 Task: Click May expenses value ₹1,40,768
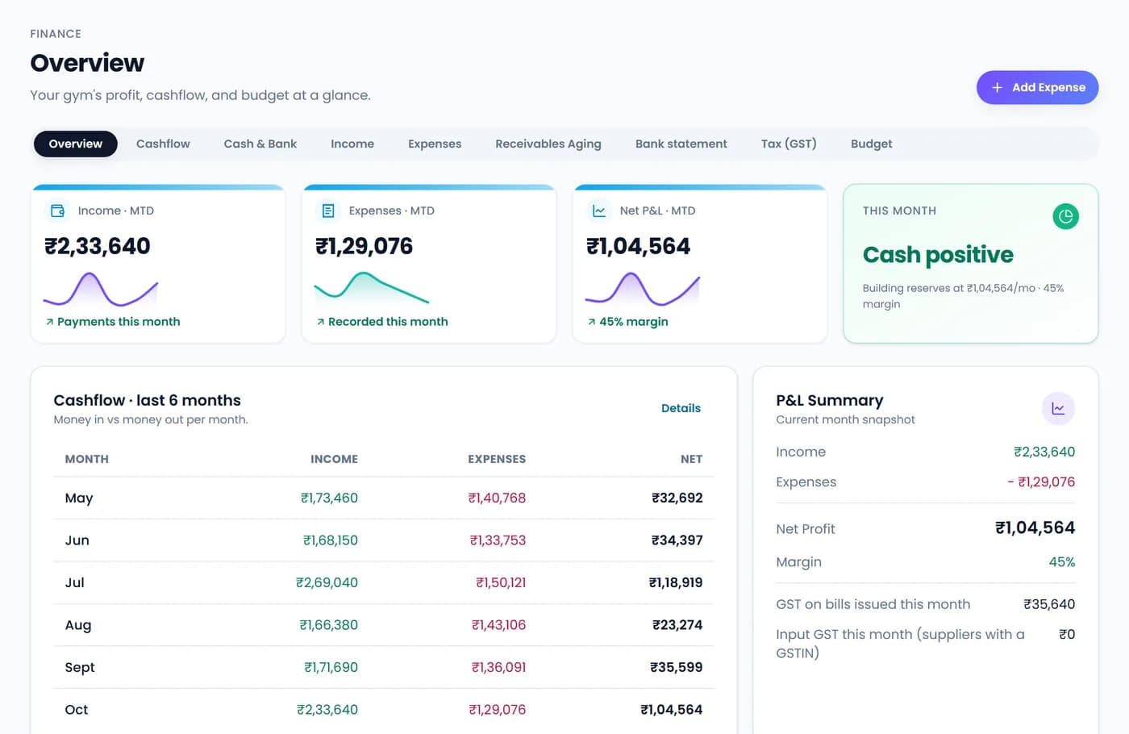pyautogui.click(x=497, y=498)
